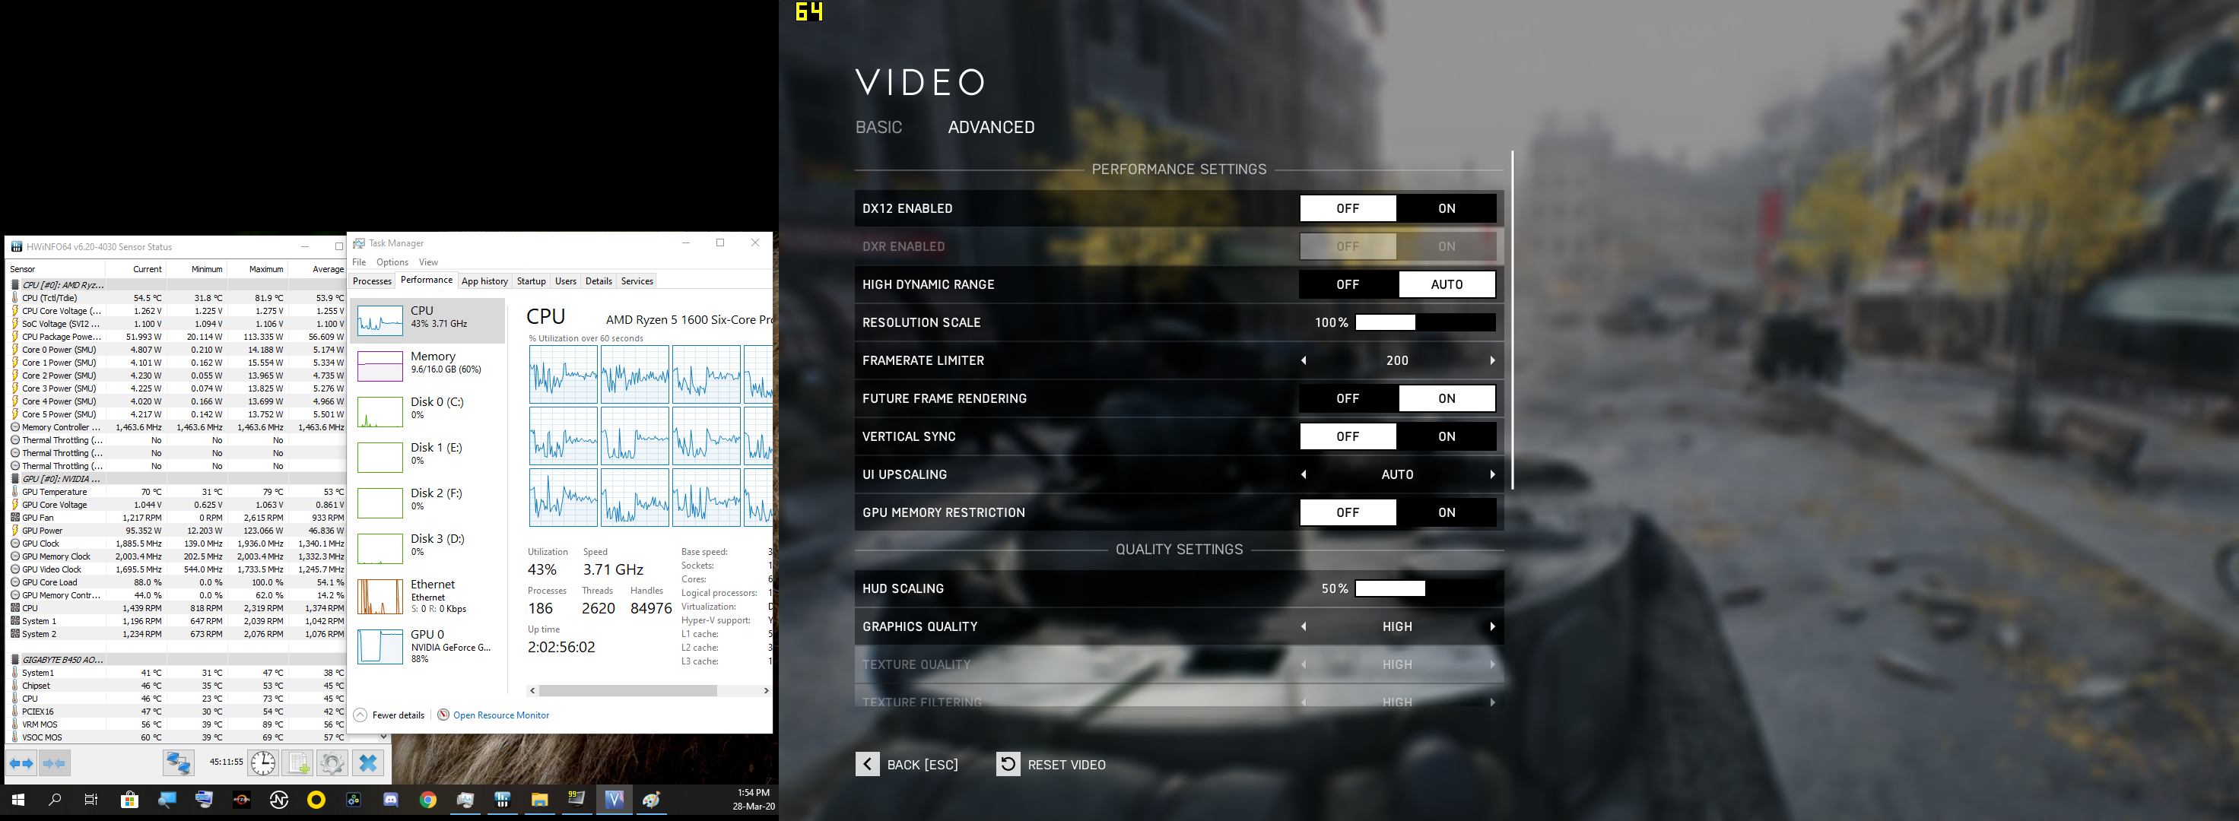Image resolution: width=2239 pixels, height=821 pixels.
Task: Click HWiNFO network remote monitors icon
Action: (178, 762)
